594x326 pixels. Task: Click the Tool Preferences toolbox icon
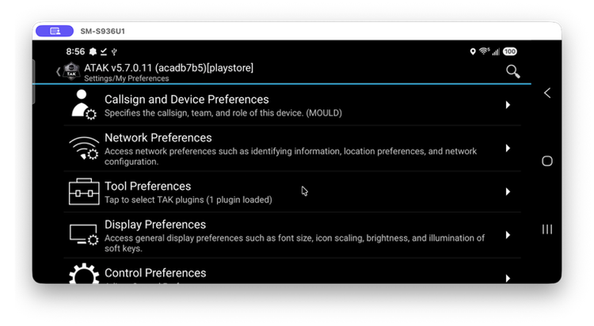click(84, 191)
